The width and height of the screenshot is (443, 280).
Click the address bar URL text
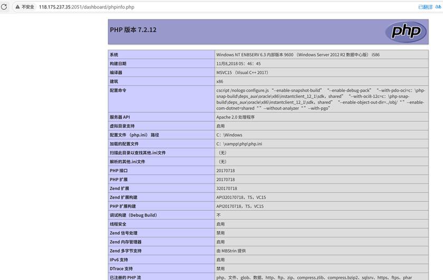pyautogui.click(x=87, y=7)
